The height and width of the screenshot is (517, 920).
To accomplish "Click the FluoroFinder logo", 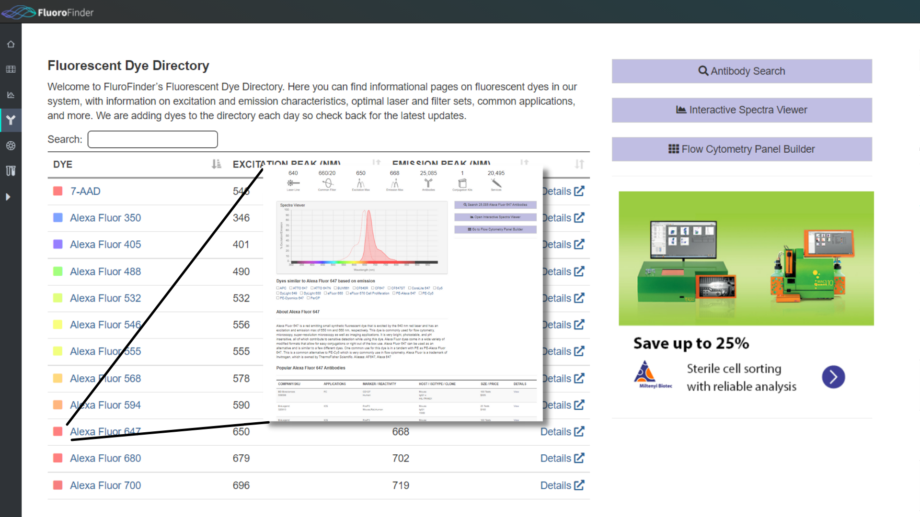I will click(x=48, y=12).
